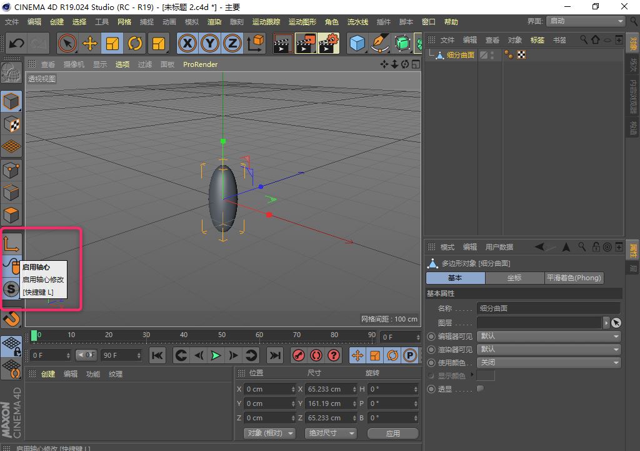Toggle the Z axis lock

(232, 43)
